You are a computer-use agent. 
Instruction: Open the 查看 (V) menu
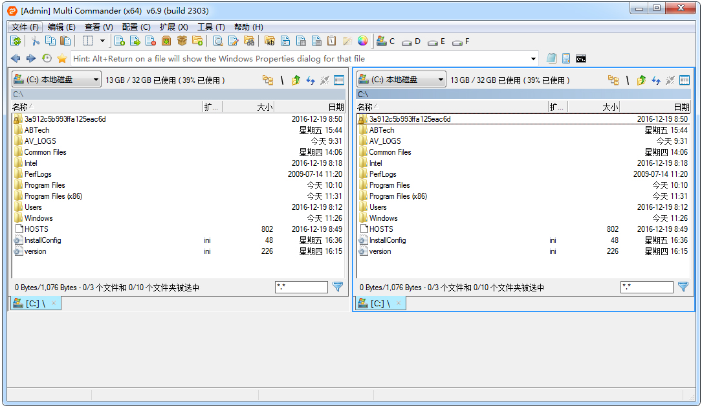98,27
